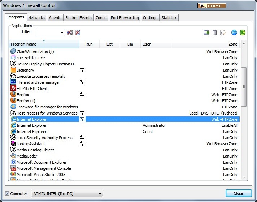The image size is (257, 202).
Task: Click the edit program notepad icon
Action: point(223,33)
